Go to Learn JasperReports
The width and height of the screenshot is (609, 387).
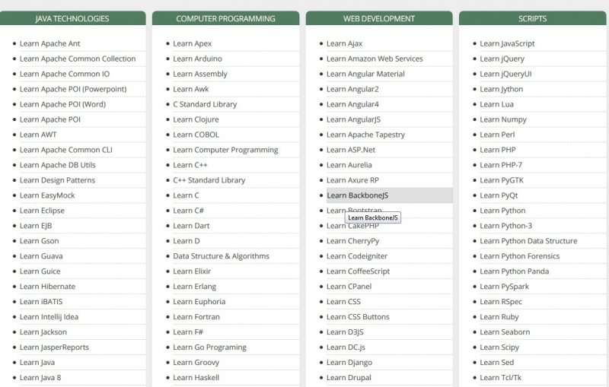tap(54, 347)
